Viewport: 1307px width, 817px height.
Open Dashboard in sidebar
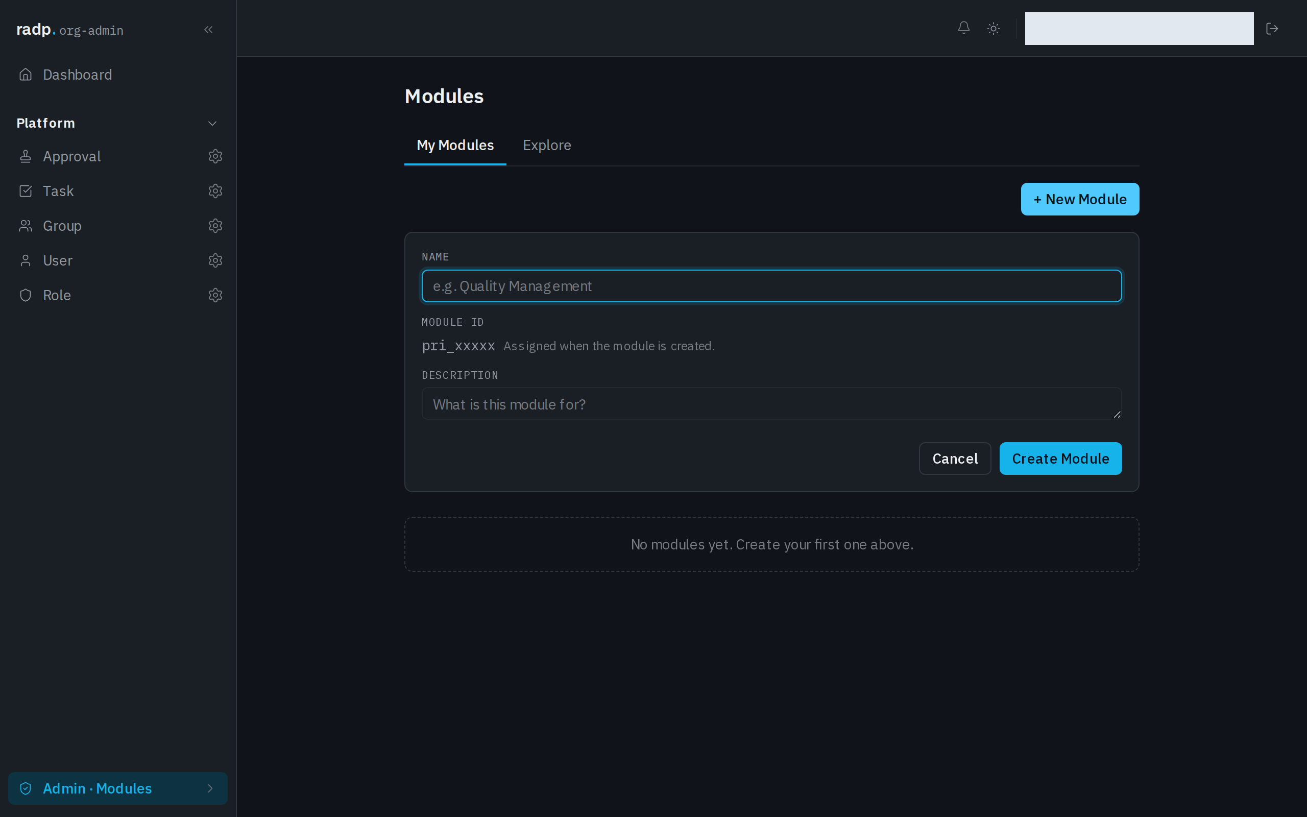tap(118, 75)
